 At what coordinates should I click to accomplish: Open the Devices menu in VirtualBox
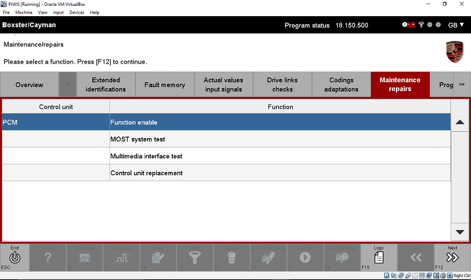[77, 12]
